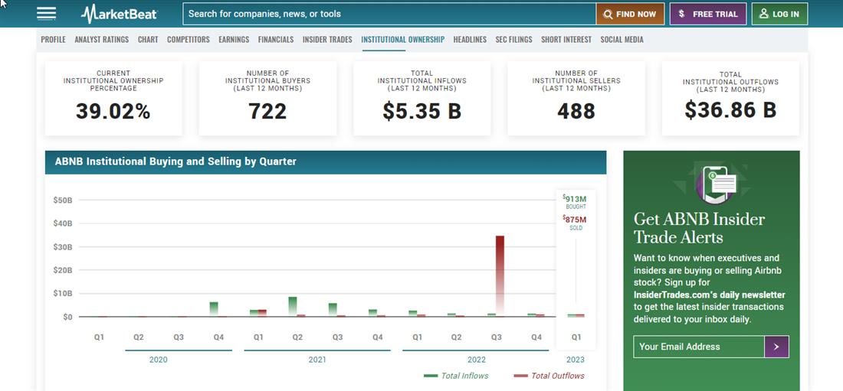Open the hamburger menu icon
The height and width of the screenshot is (391, 843).
46,14
